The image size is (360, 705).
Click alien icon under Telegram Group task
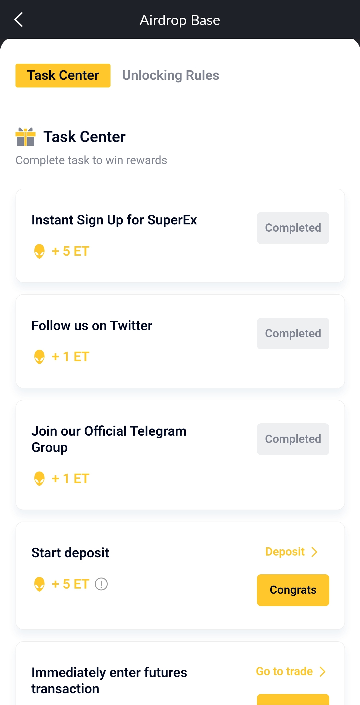pos(39,479)
